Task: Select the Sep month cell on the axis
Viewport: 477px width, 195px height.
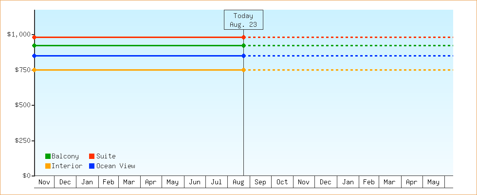Action: pos(260,182)
